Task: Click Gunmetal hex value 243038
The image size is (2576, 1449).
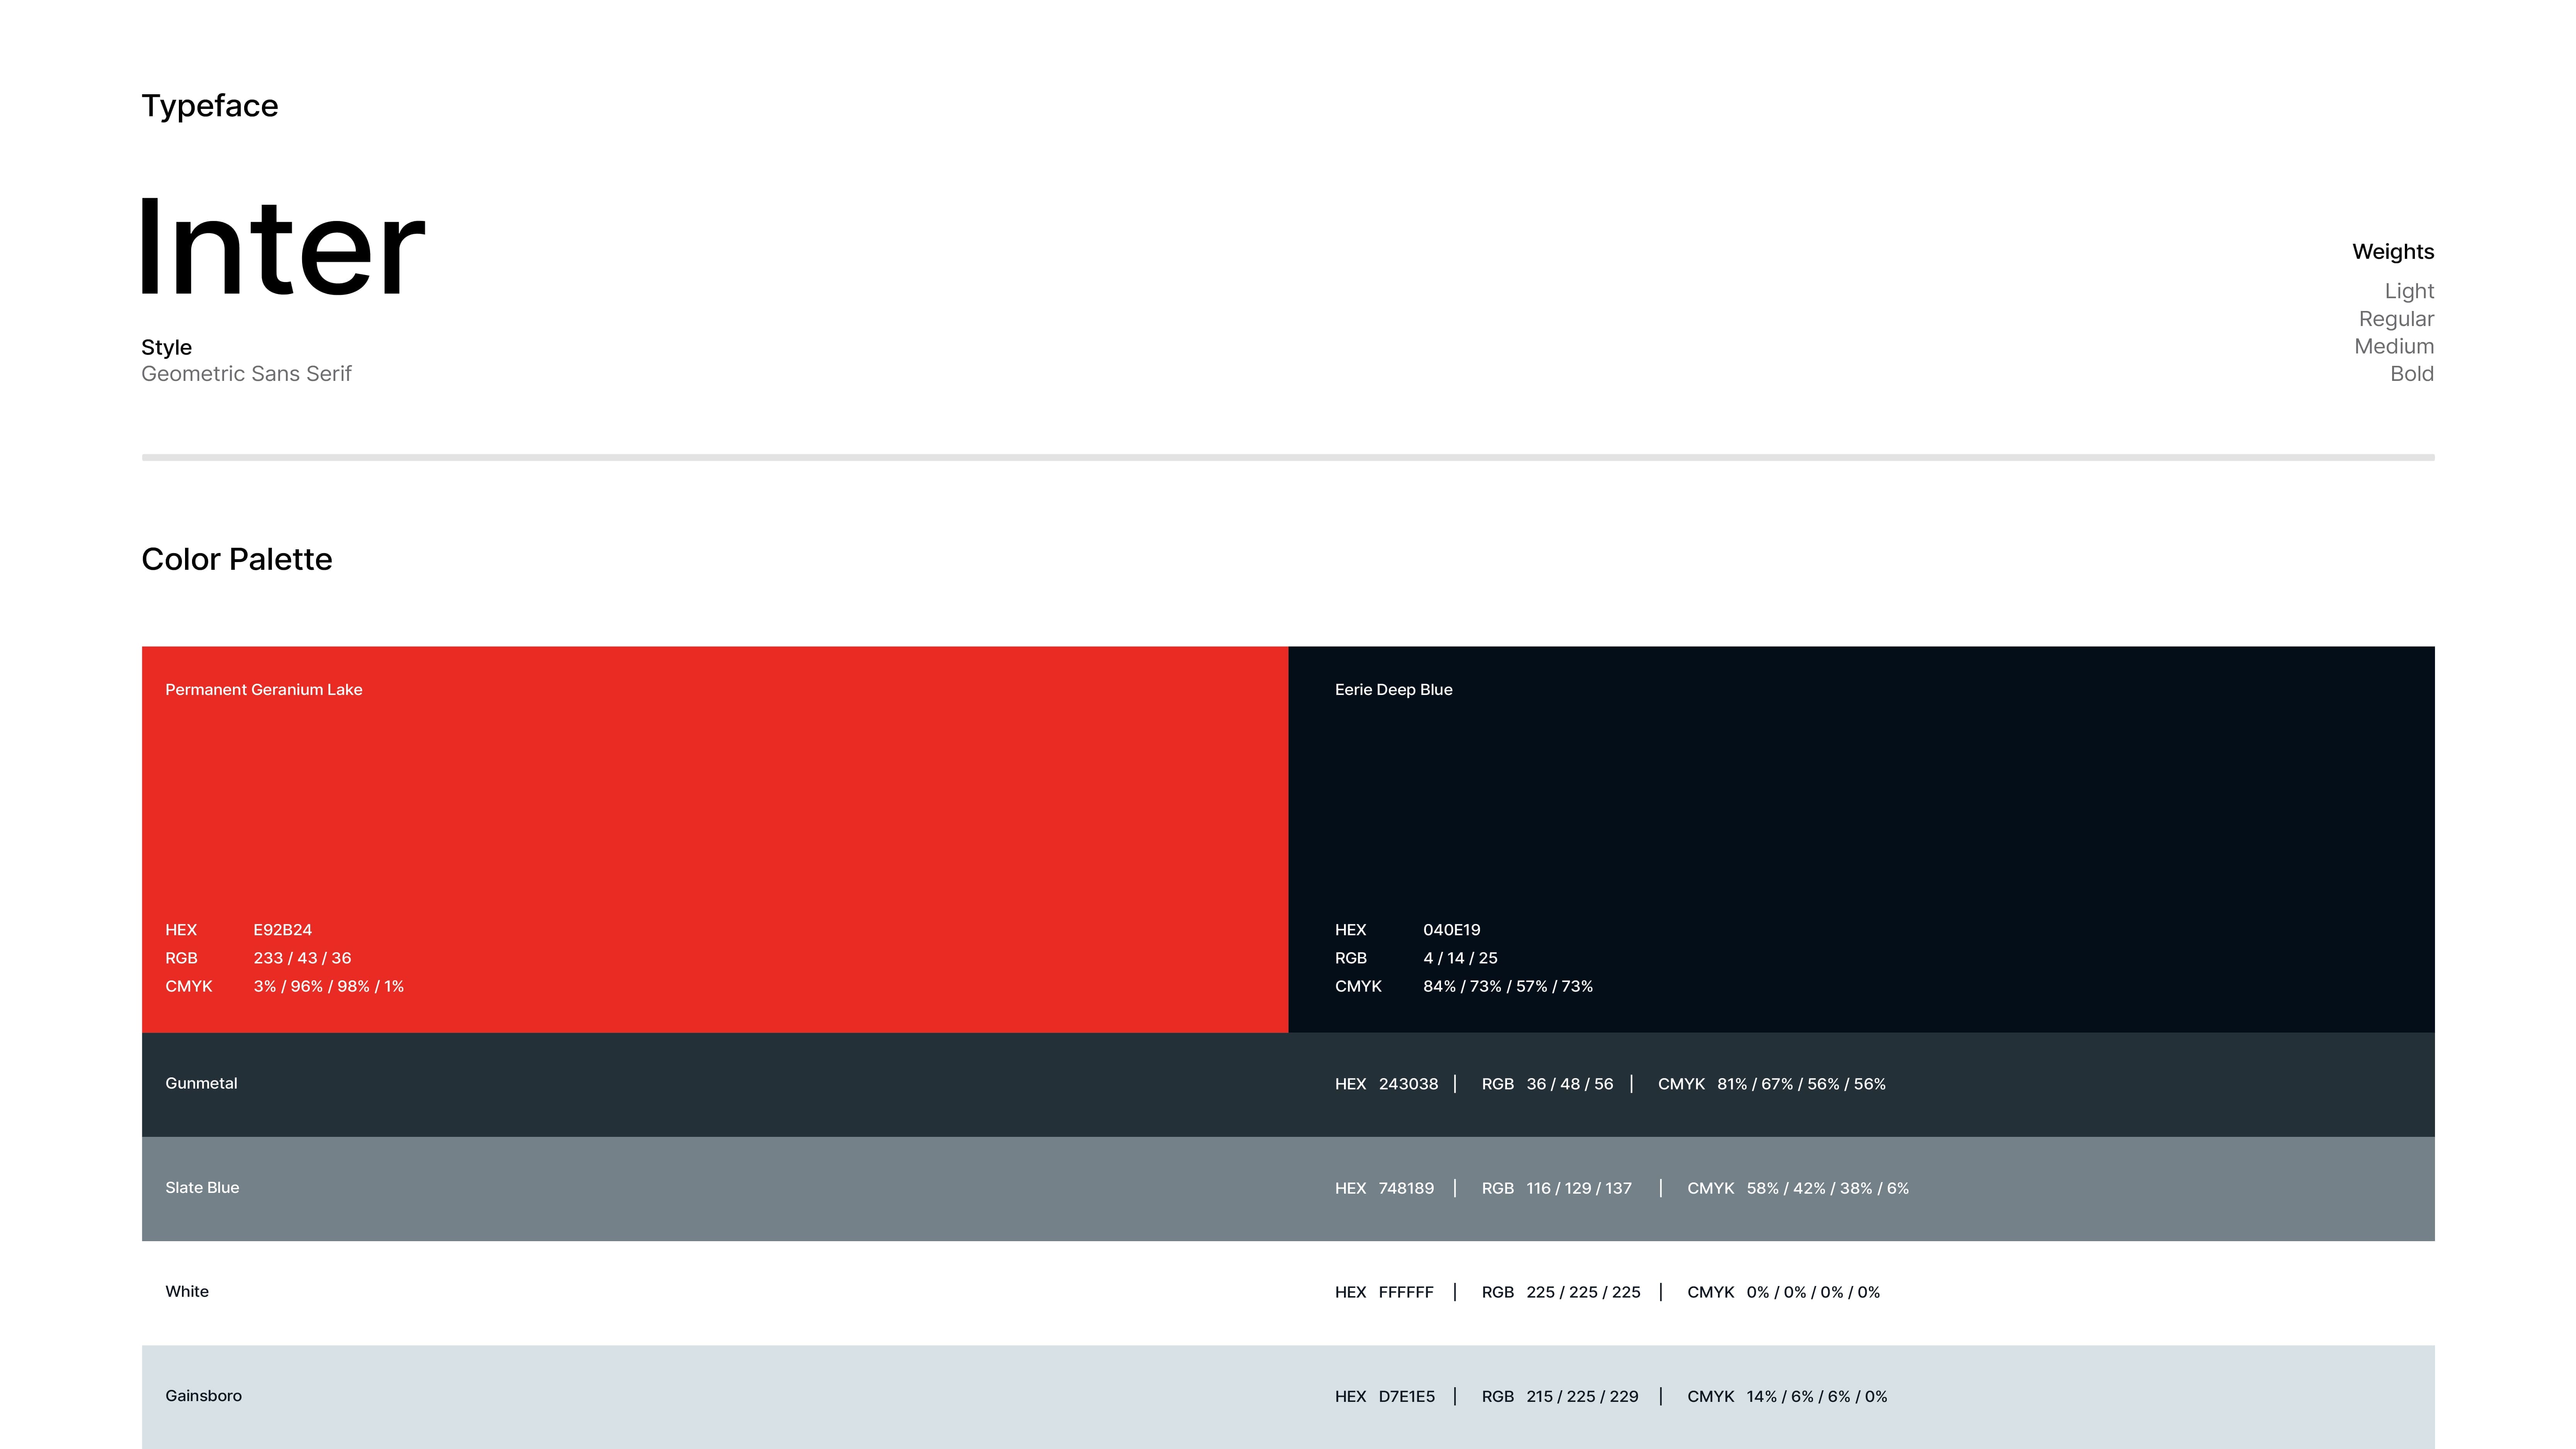Action: 1408,1084
